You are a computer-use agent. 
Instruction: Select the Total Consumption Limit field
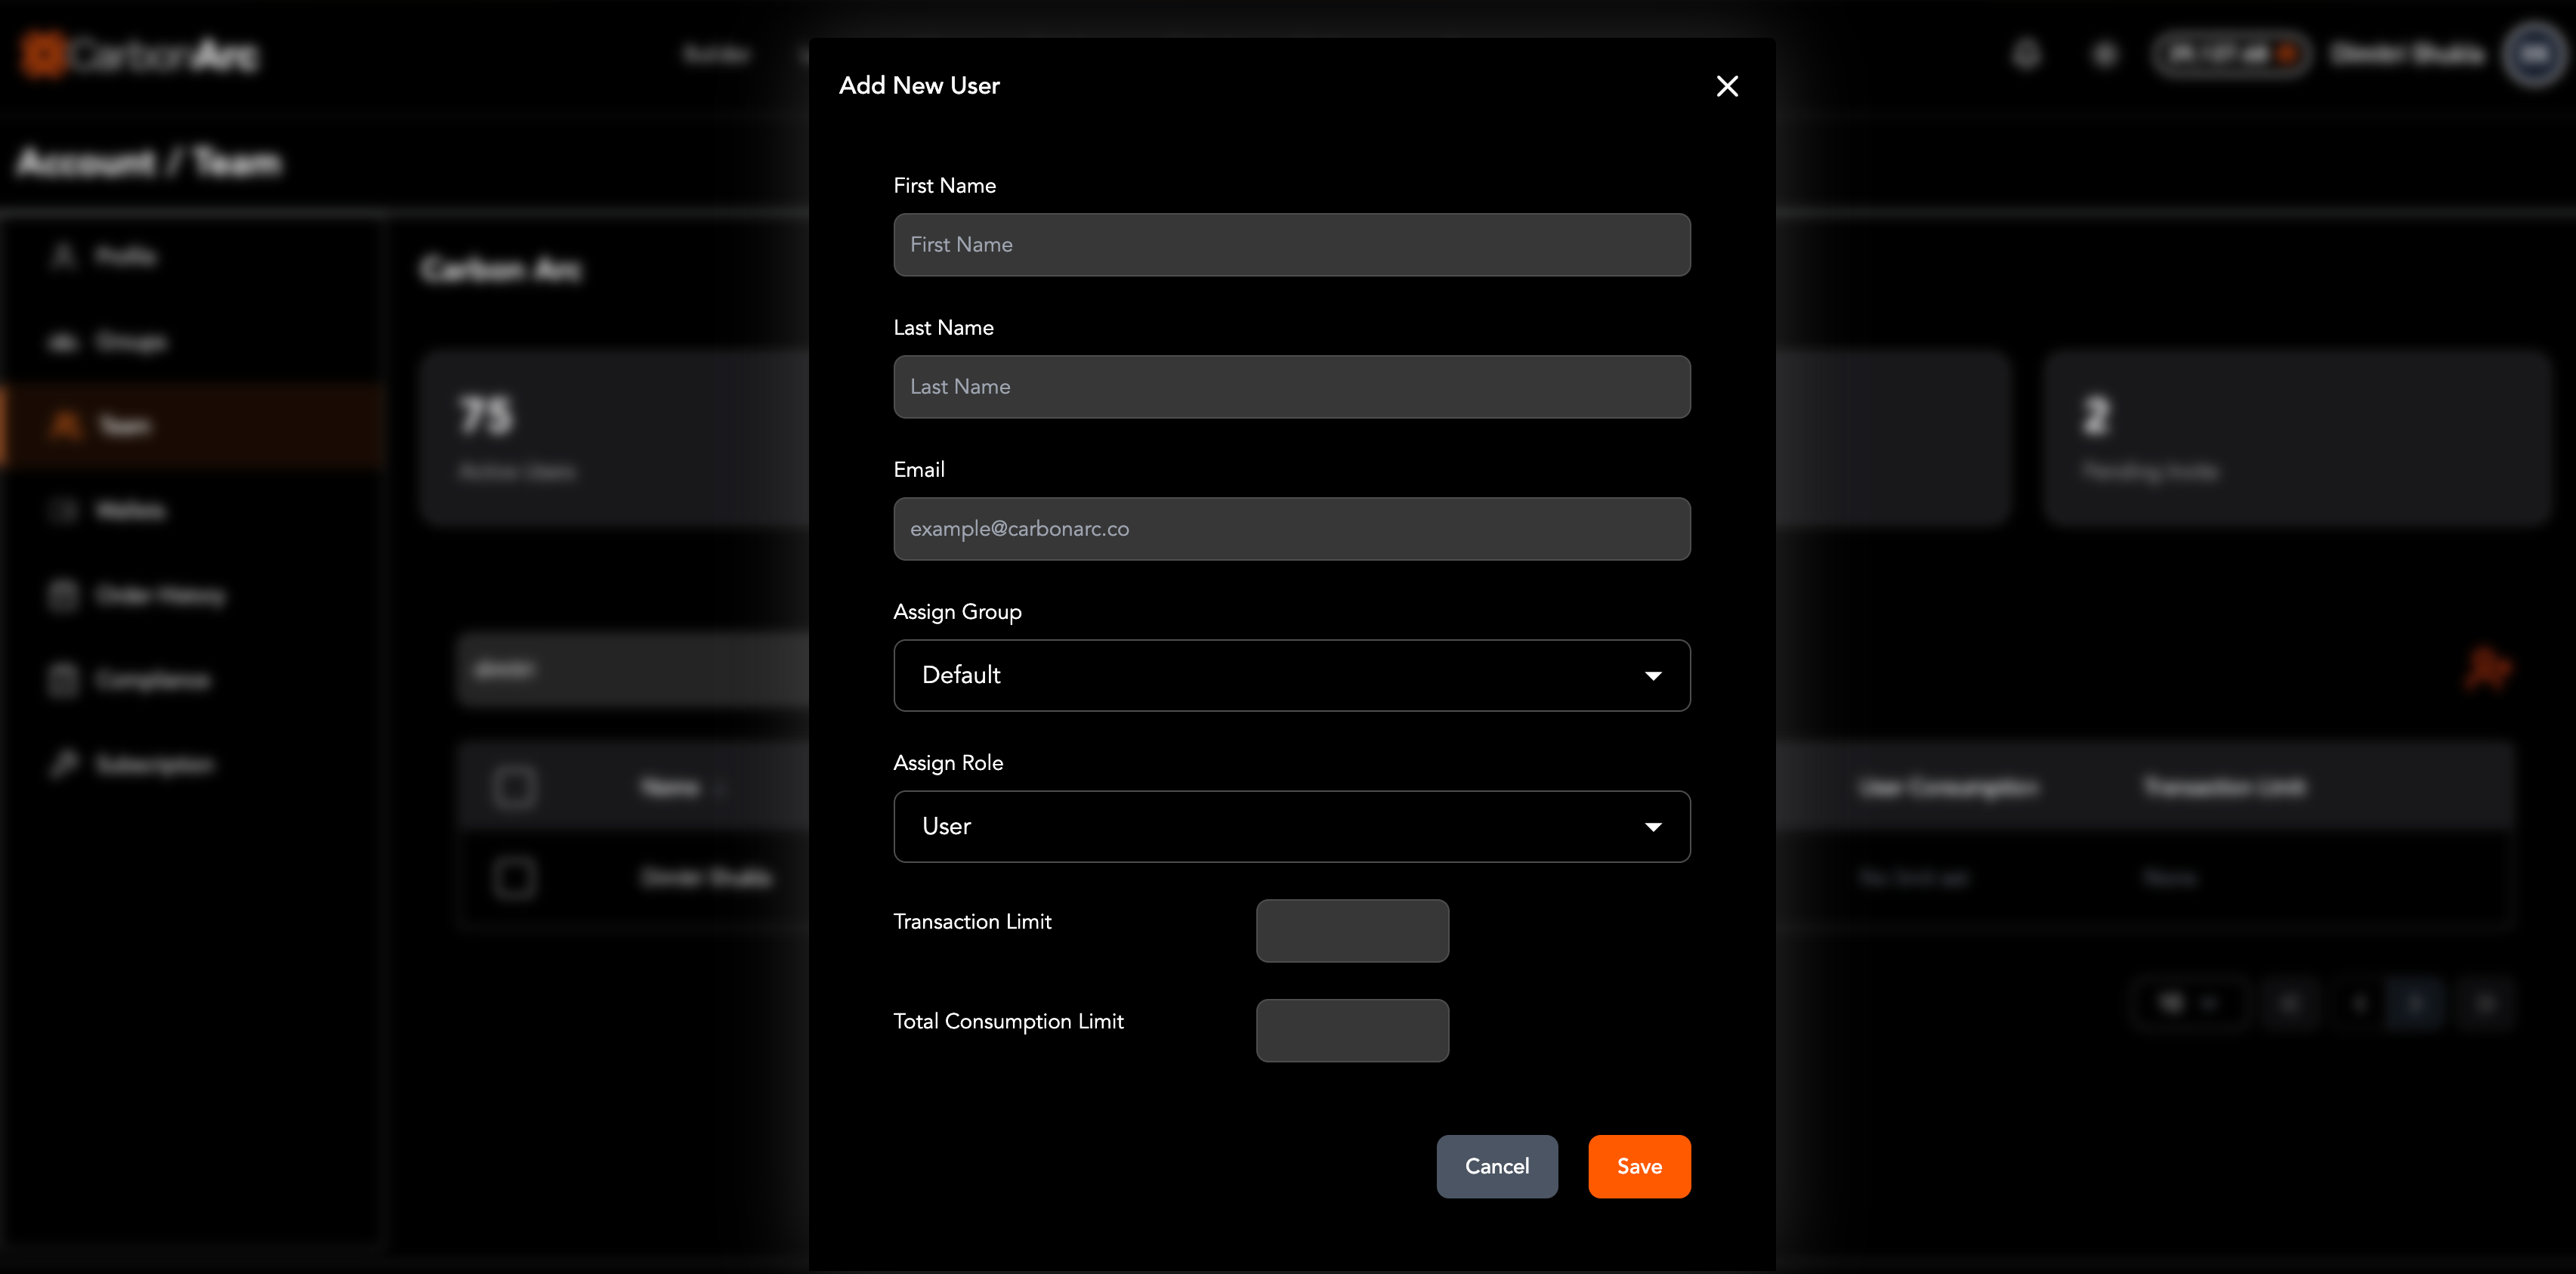(x=1351, y=1030)
